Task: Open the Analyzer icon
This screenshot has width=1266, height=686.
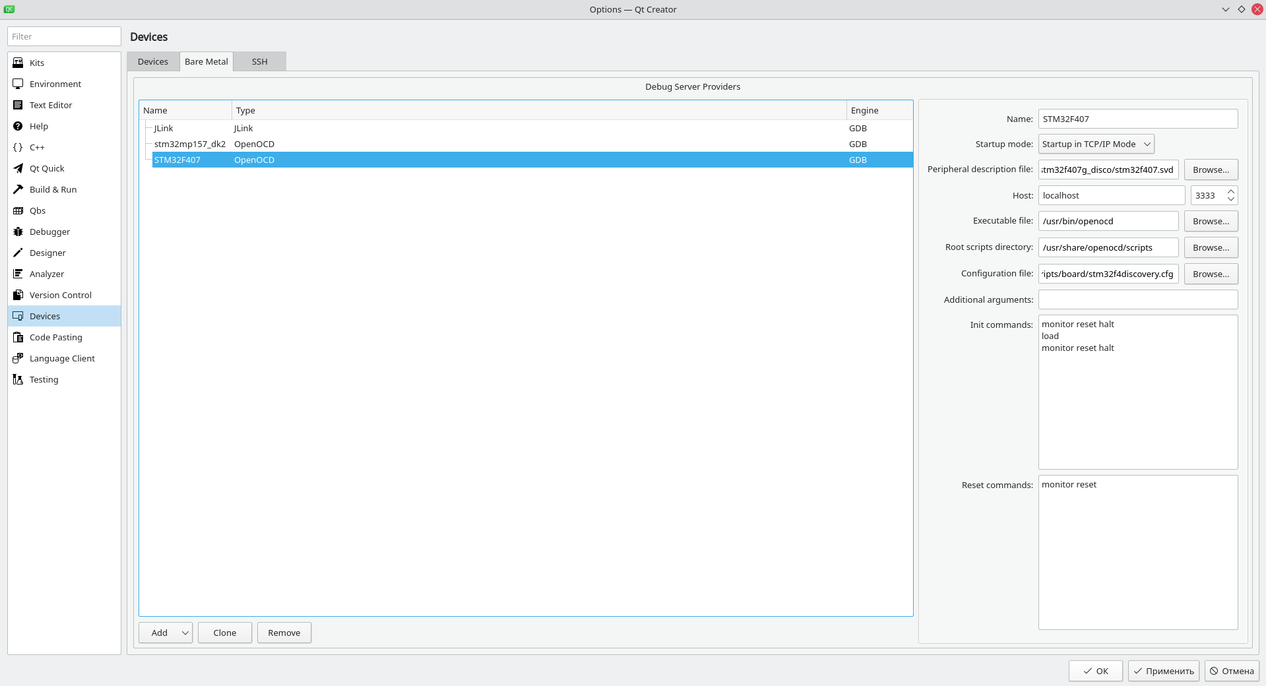Action: [18, 274]
